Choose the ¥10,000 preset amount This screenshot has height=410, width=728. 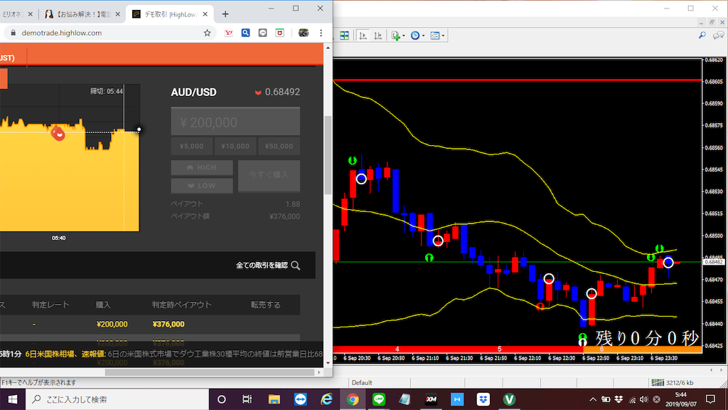tap(235, 146)
